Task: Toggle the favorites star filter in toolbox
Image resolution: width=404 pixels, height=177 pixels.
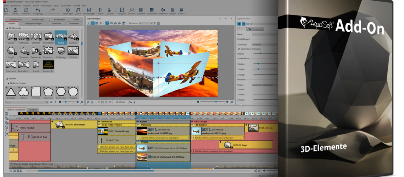Action: tap(55, 102)
